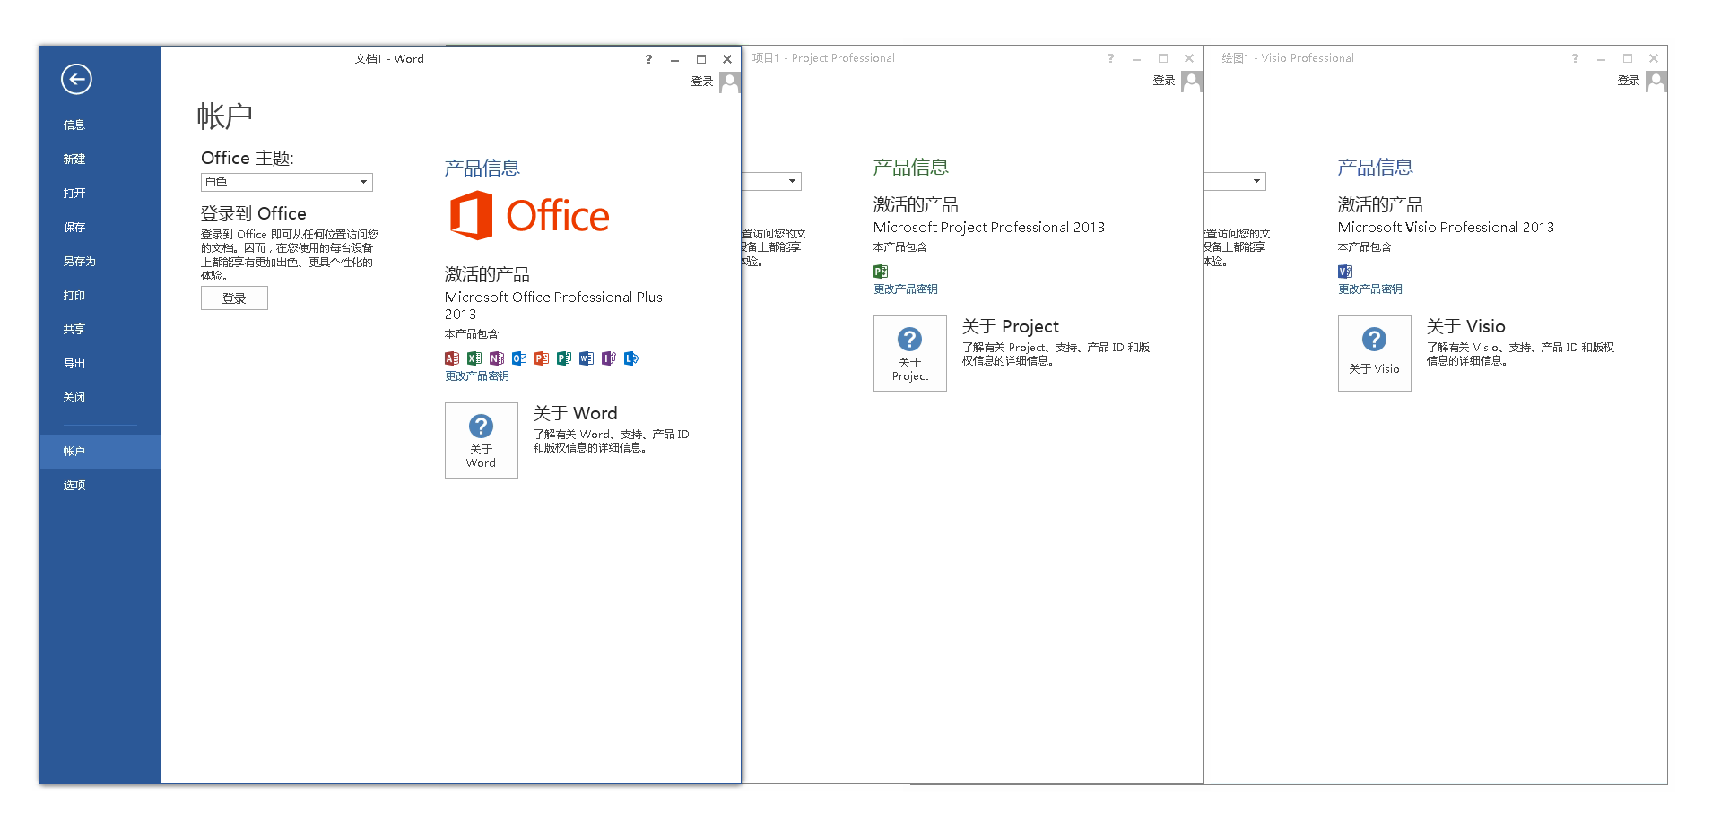Maximize the Visio Professional window
Image resolution: width=1712 pixels, height=828 pixels.
(x=1628, y=58)
